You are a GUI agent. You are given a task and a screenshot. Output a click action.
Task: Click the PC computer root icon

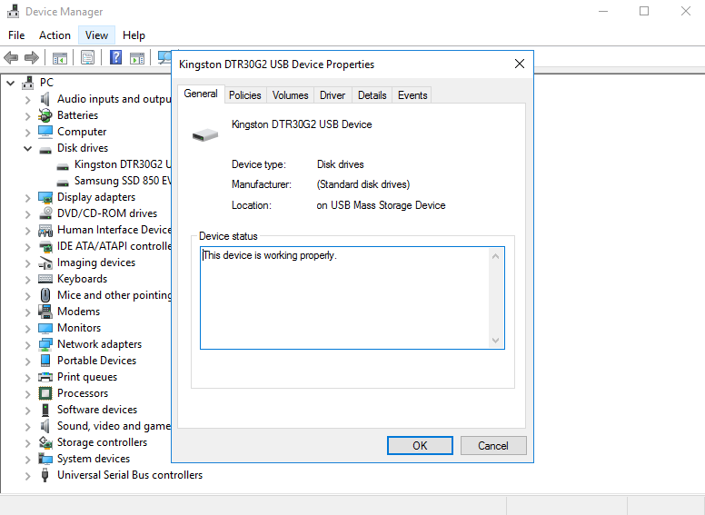pyautogui.click(x=28, y=83)
